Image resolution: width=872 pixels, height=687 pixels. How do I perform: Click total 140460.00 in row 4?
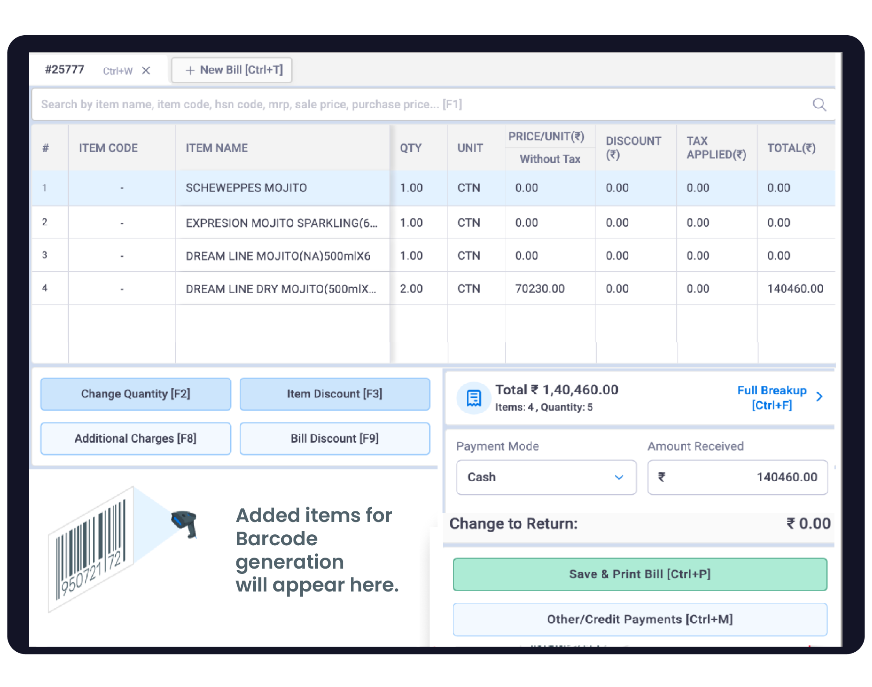(x=795, y=289)
